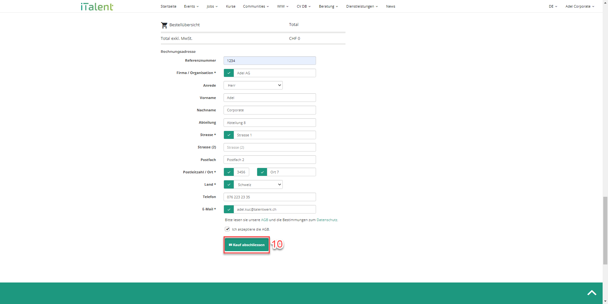Click the green checkmark next to Firma / Organisation
Viewport: 608px width, 304px height.
tap(229, 73)
